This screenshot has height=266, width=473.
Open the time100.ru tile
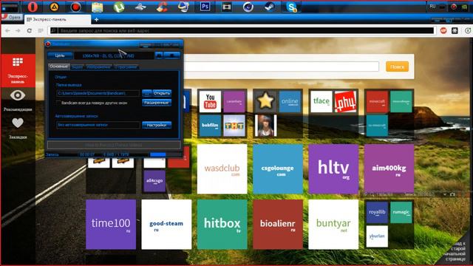pos(111,225)
